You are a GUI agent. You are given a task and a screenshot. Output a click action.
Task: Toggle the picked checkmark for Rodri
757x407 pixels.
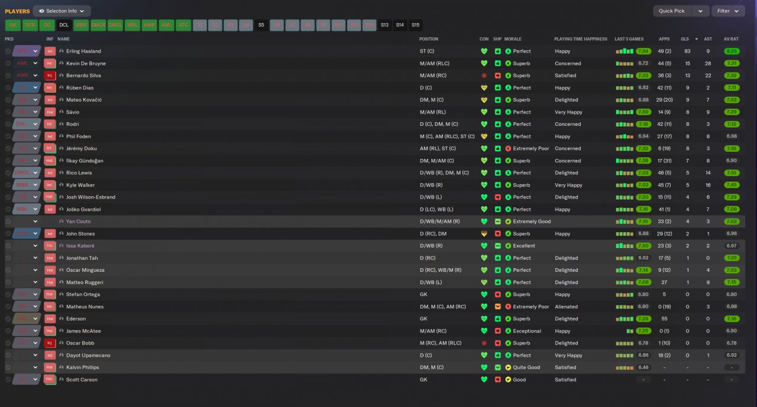click(x=8, y=124)
